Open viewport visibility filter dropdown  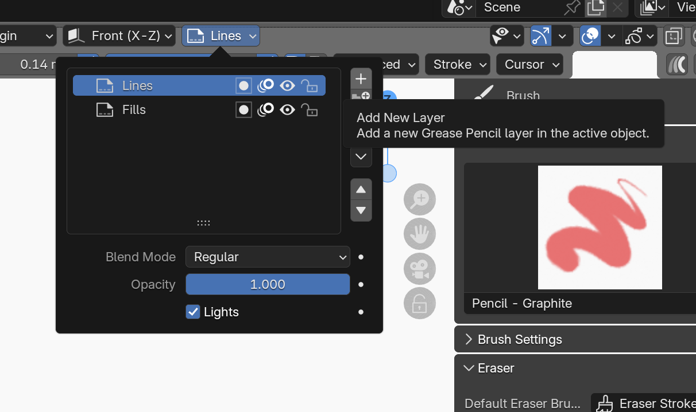pos(506,36)
